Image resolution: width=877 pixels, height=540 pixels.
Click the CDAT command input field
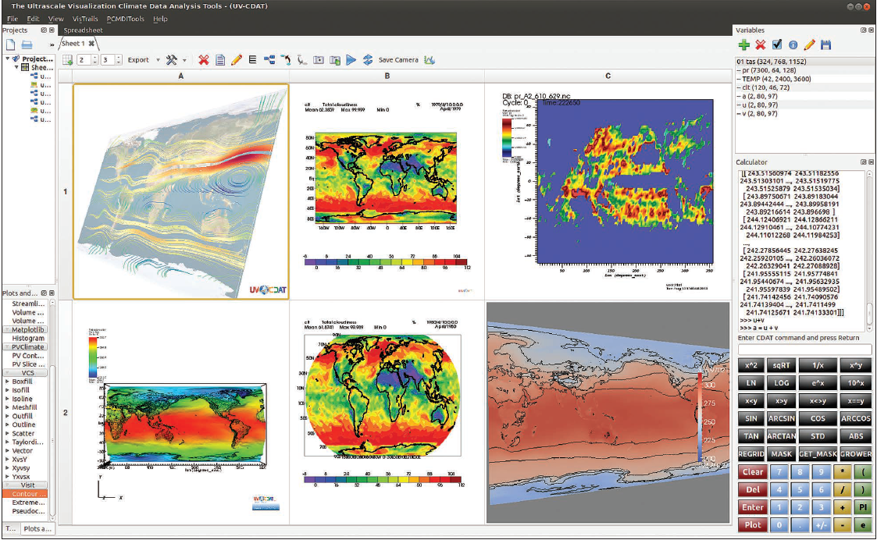click(x=804, y=349)
